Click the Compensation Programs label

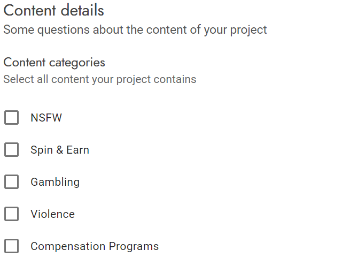tap(95, 246)
